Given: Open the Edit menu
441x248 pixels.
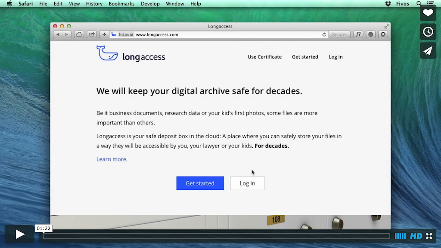Looking at the screenshot, I should coord(58,3).
